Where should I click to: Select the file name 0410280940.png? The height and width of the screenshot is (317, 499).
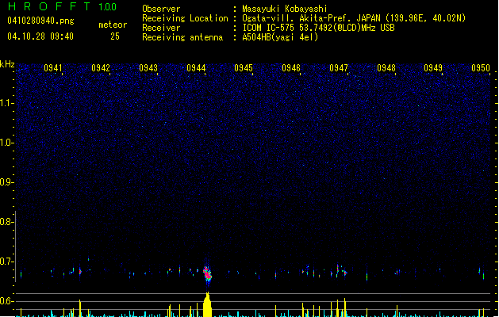[x=40, y=21]
